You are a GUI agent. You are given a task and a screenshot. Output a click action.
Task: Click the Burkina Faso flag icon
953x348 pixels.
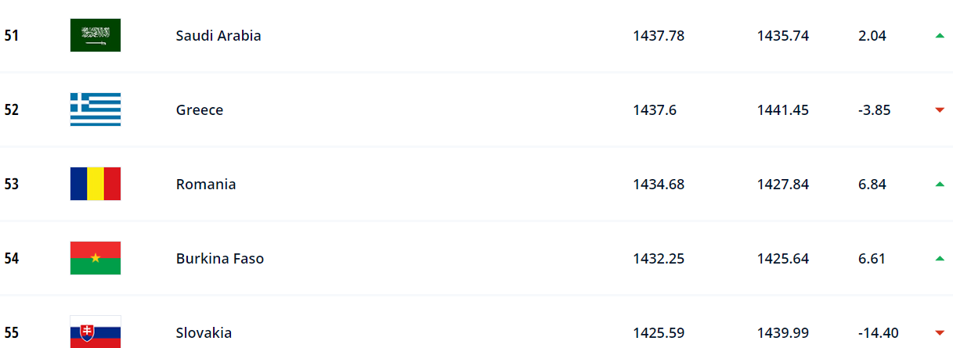96,258
